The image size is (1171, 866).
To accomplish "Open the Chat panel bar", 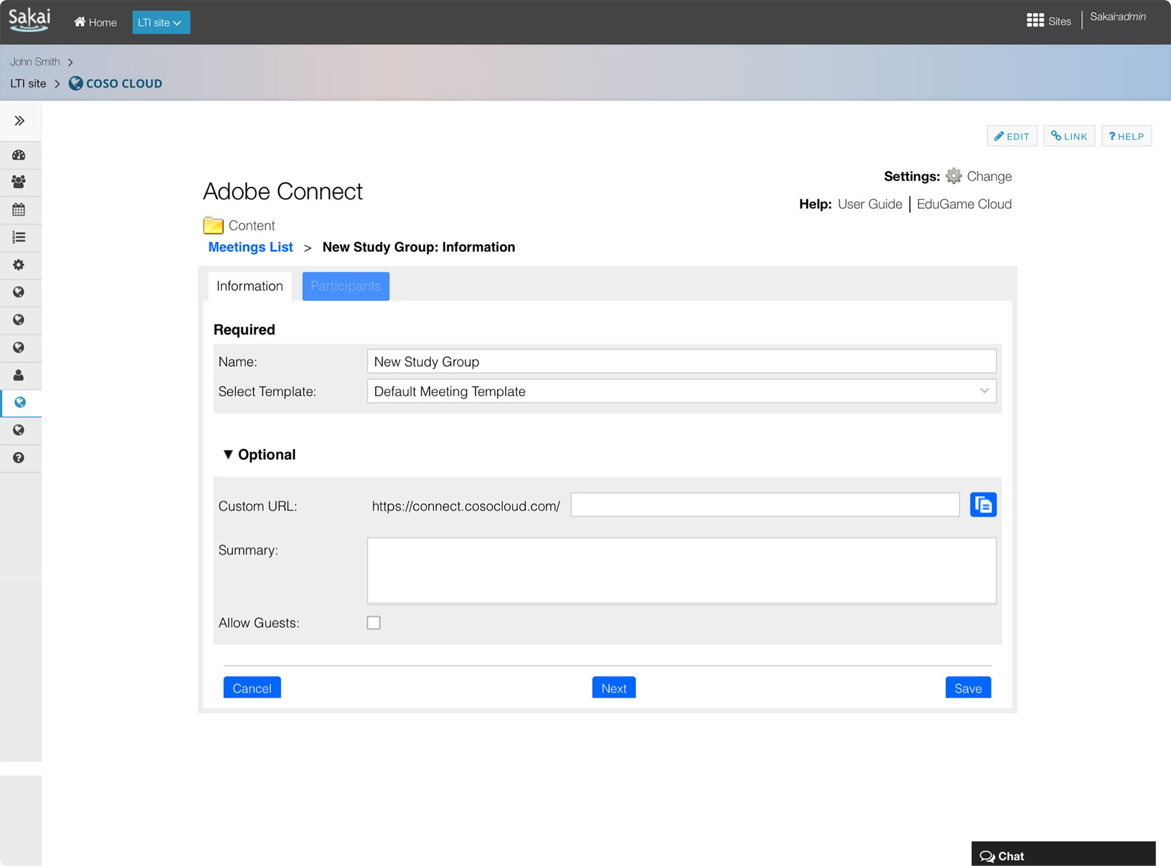I will coord(1063,854).
